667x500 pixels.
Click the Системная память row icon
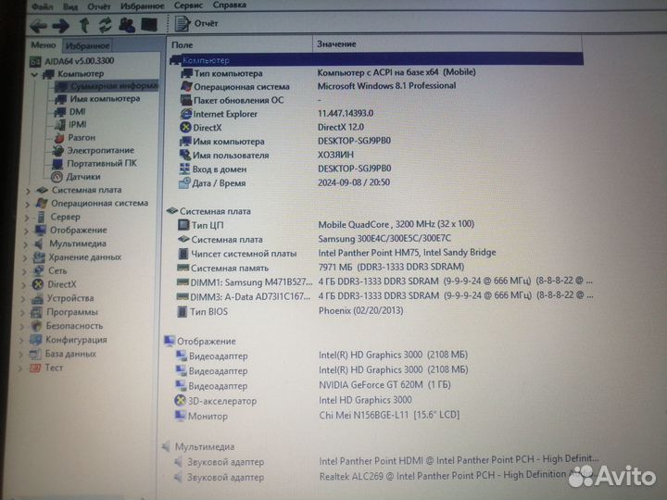pos(182,268)
